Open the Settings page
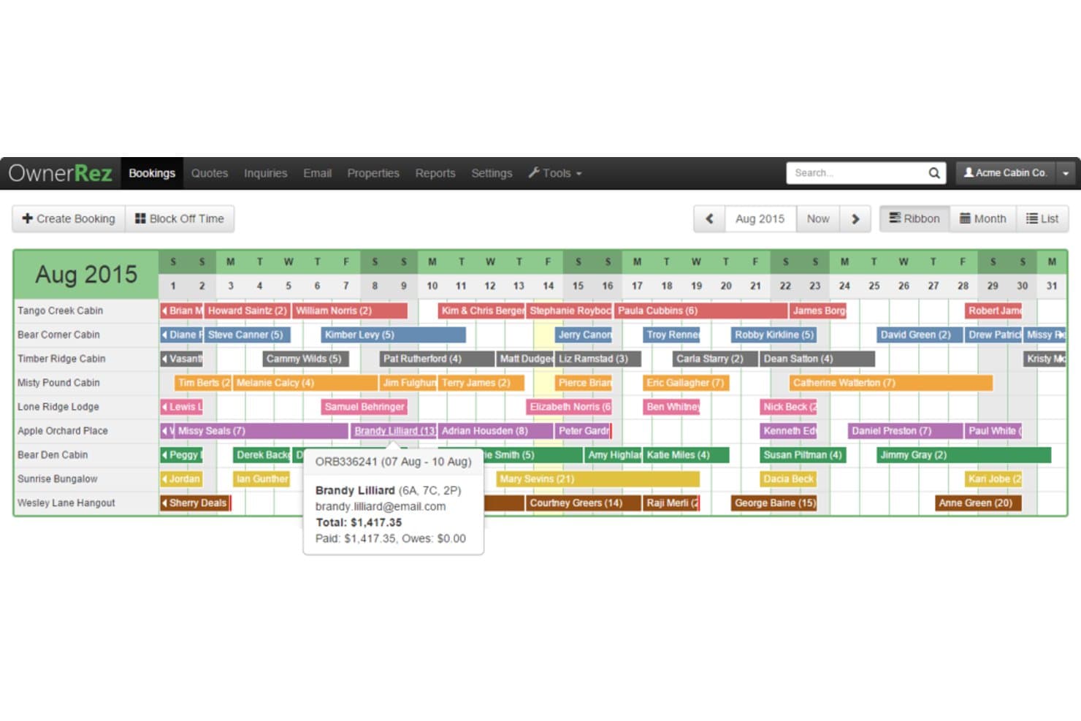The height and width of the screenshot is (721, 1081). pyautogui.click(x=492, y=173)
